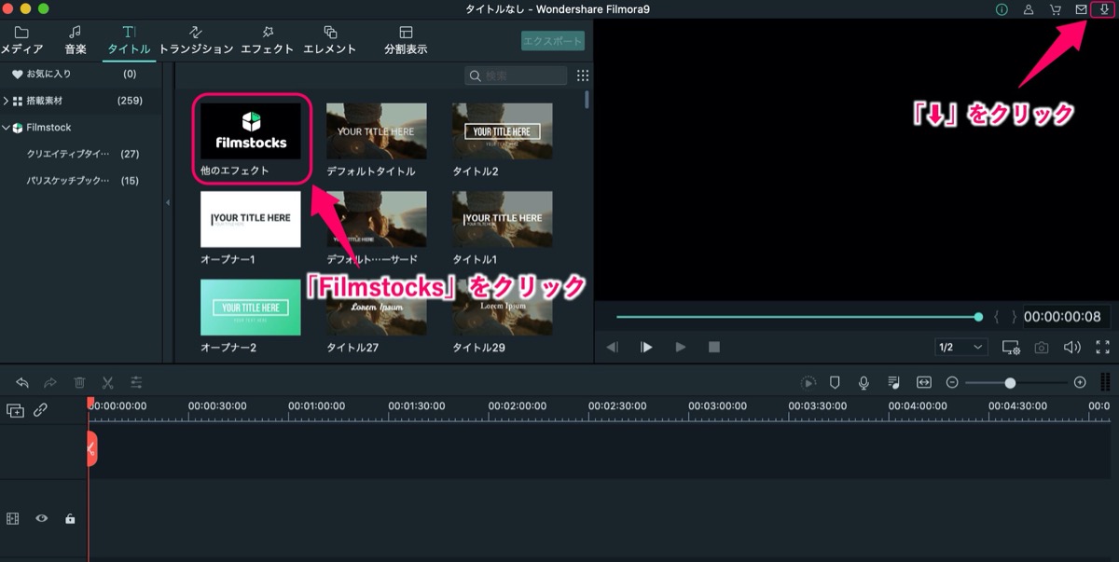Click the download arrow icon in title bar

1103,9
